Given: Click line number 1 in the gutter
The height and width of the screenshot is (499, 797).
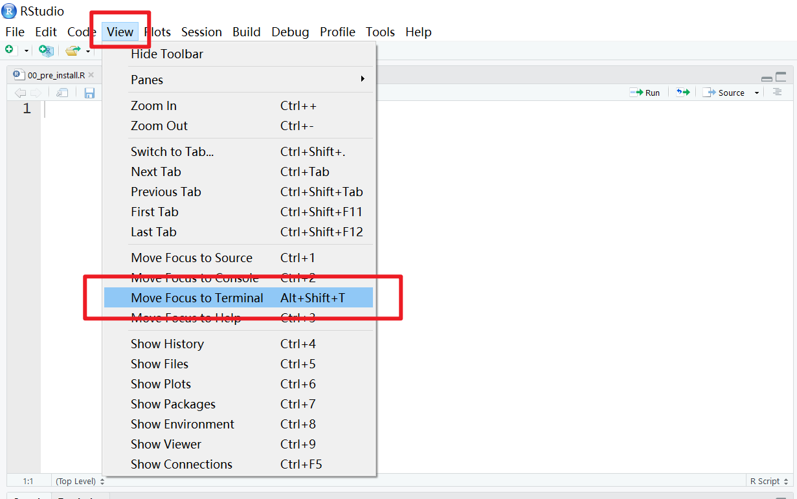Looking at the screenshot, I should (27, 109).
